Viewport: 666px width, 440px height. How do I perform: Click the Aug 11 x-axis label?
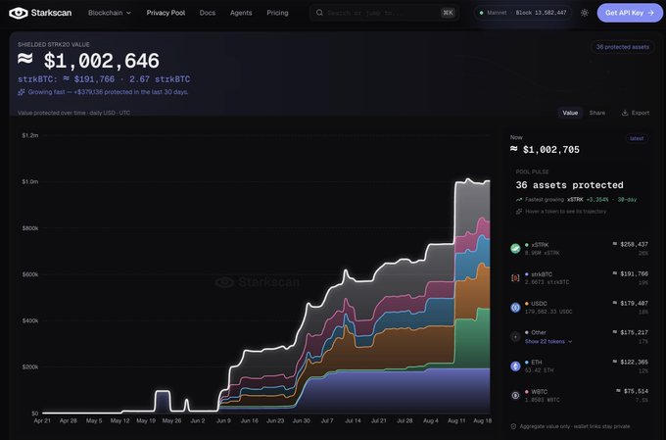click(456, 420)
